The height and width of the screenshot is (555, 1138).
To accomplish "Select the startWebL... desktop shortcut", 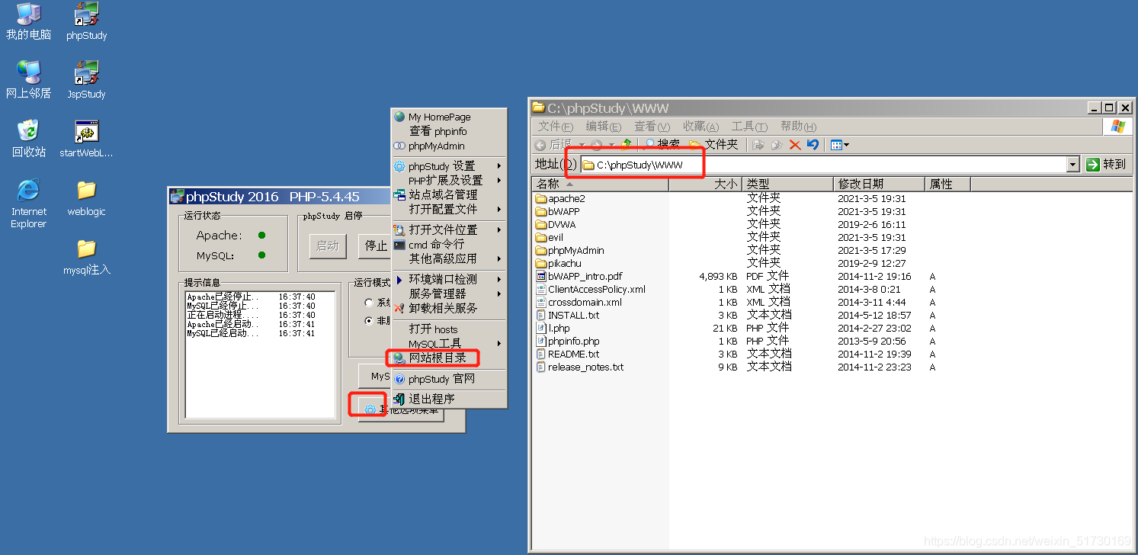I will pyautogui.click(x=86, y=138).
